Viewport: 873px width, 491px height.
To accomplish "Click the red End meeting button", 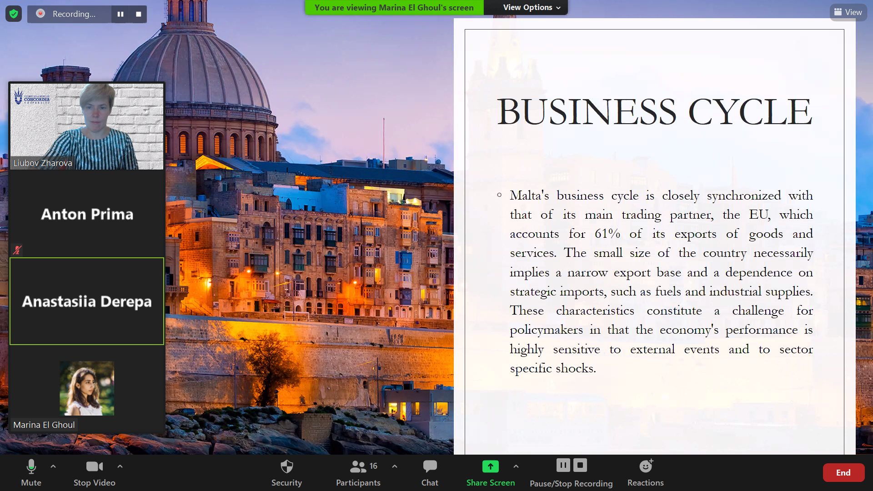I will [843, 472].
